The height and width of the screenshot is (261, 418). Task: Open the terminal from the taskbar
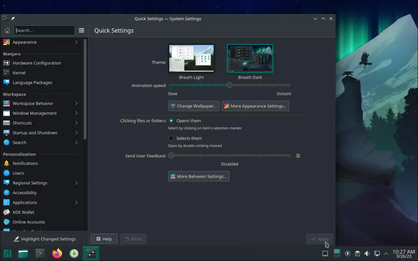(40, 253)
